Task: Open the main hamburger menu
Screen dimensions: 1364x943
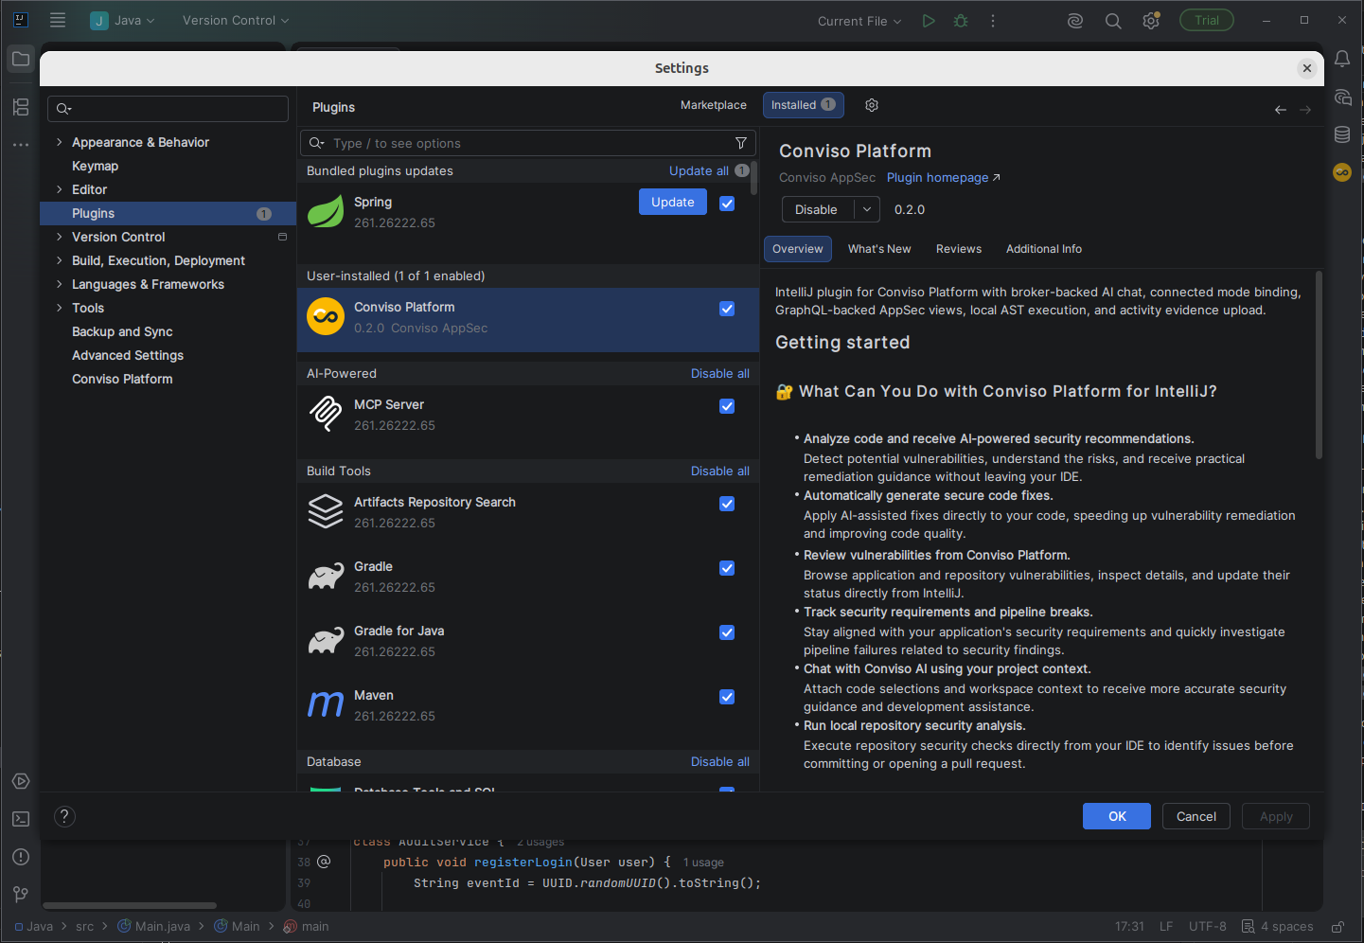Action: [58, 20]
